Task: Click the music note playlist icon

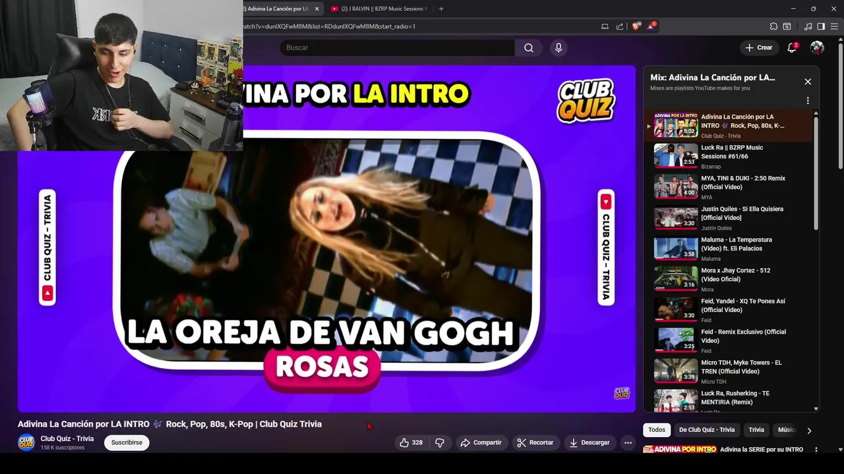Action: click(x=808, y=26)
